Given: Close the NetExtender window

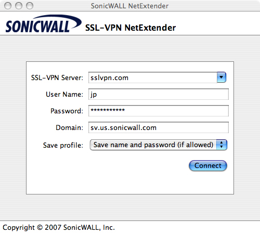Looking at the screenshot, I should pos(8,6).
